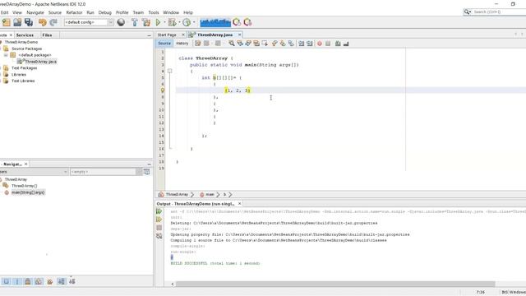
Task: Click the ThreeDArray breadcrumb
Action: click(x=178, y=194)
